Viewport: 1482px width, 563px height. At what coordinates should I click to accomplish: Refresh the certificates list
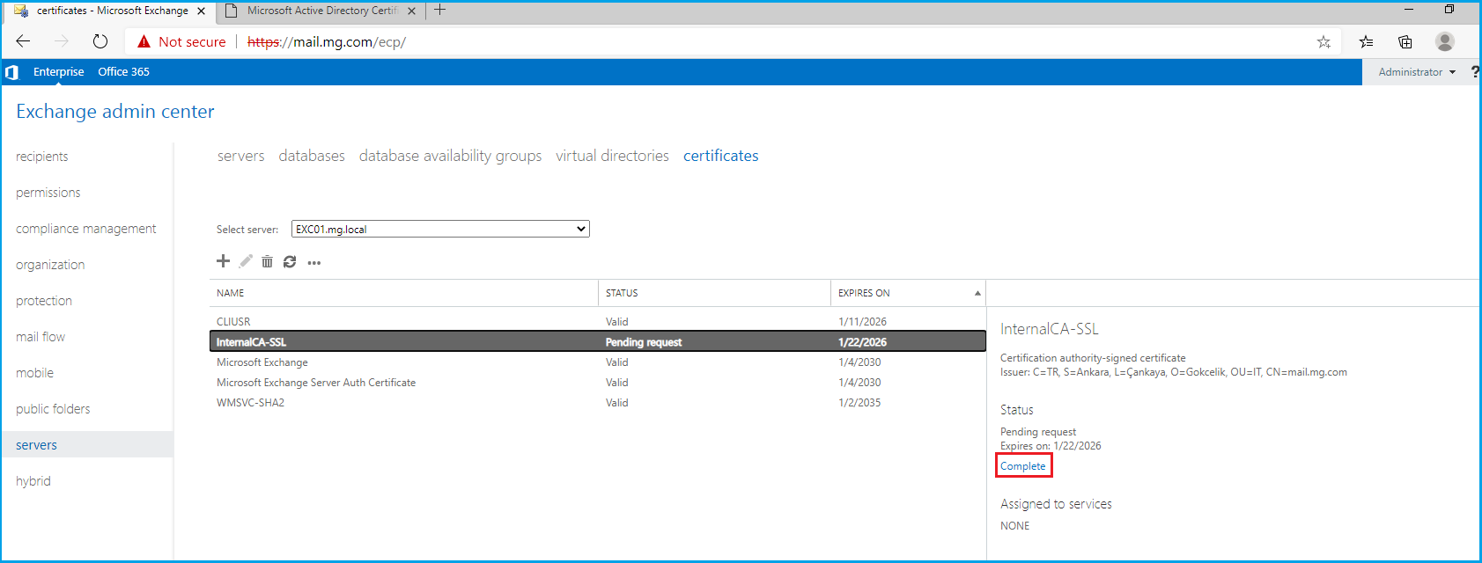pos(290,261)
